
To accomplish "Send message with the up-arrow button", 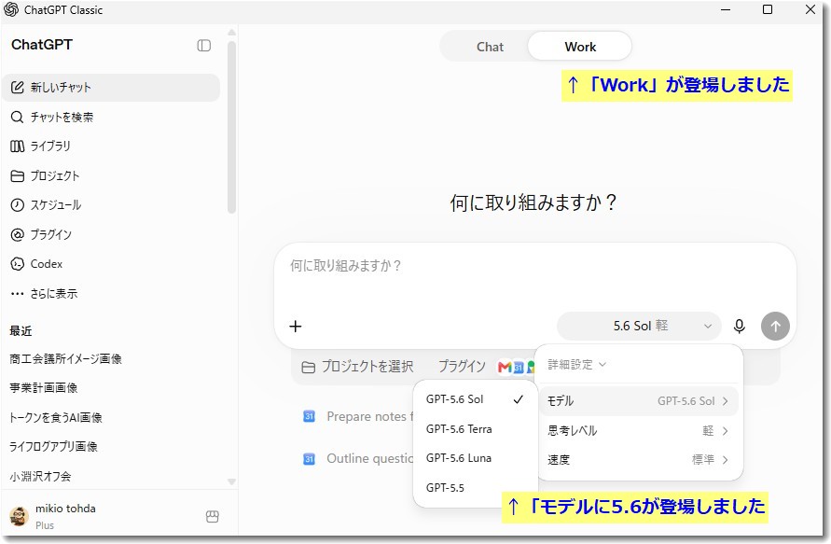I will [x=775, y=326].
